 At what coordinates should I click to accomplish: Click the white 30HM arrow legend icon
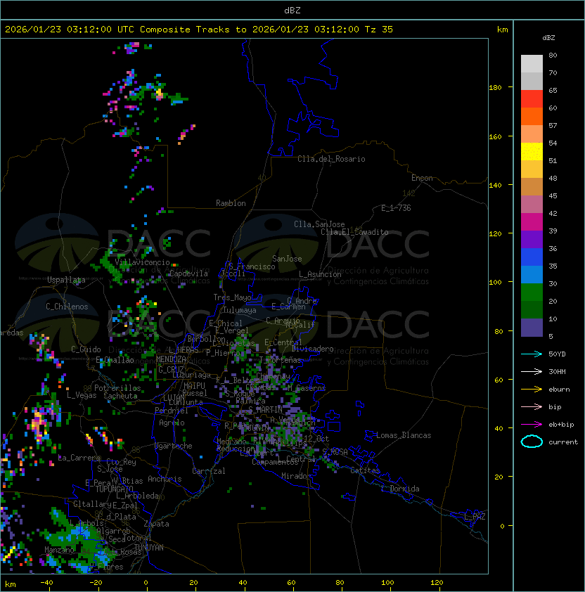(x=532, y=371)
